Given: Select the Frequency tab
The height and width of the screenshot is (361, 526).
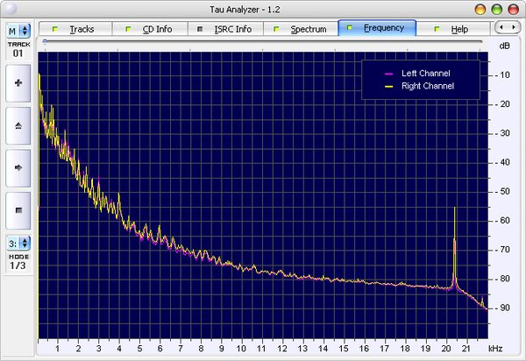Looking at the screenshot, I should click(377, 28).
